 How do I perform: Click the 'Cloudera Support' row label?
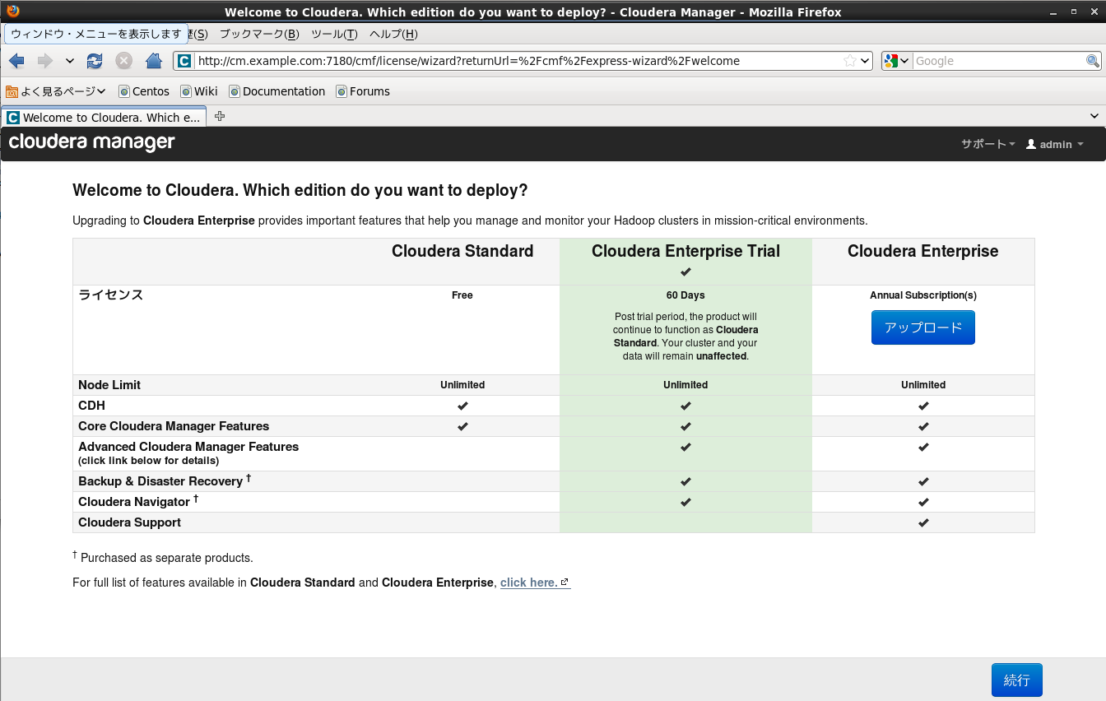(129, 522)
